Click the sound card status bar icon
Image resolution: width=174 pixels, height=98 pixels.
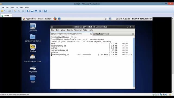166,94
